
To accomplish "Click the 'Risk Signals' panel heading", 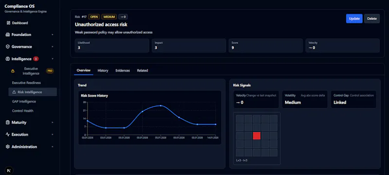I will (x=242, y=85).
